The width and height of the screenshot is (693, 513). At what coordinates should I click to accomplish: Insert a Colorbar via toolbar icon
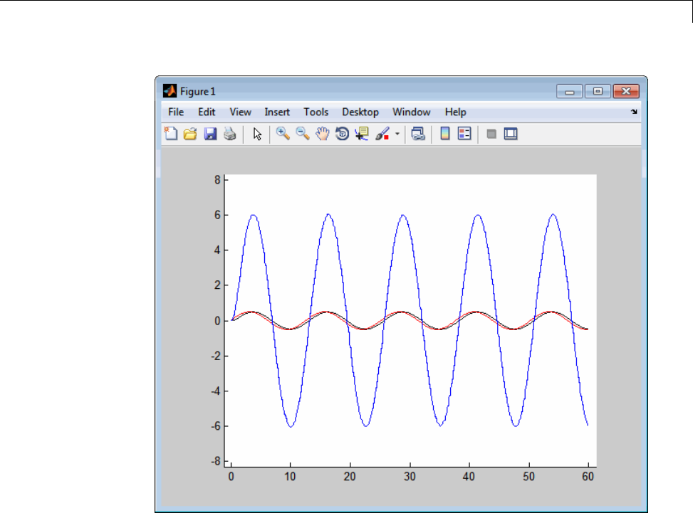445,133
